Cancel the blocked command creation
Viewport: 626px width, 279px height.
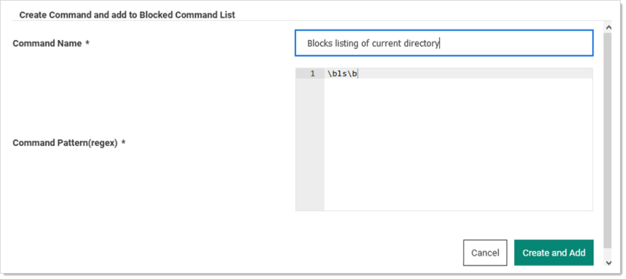(485, 253)
